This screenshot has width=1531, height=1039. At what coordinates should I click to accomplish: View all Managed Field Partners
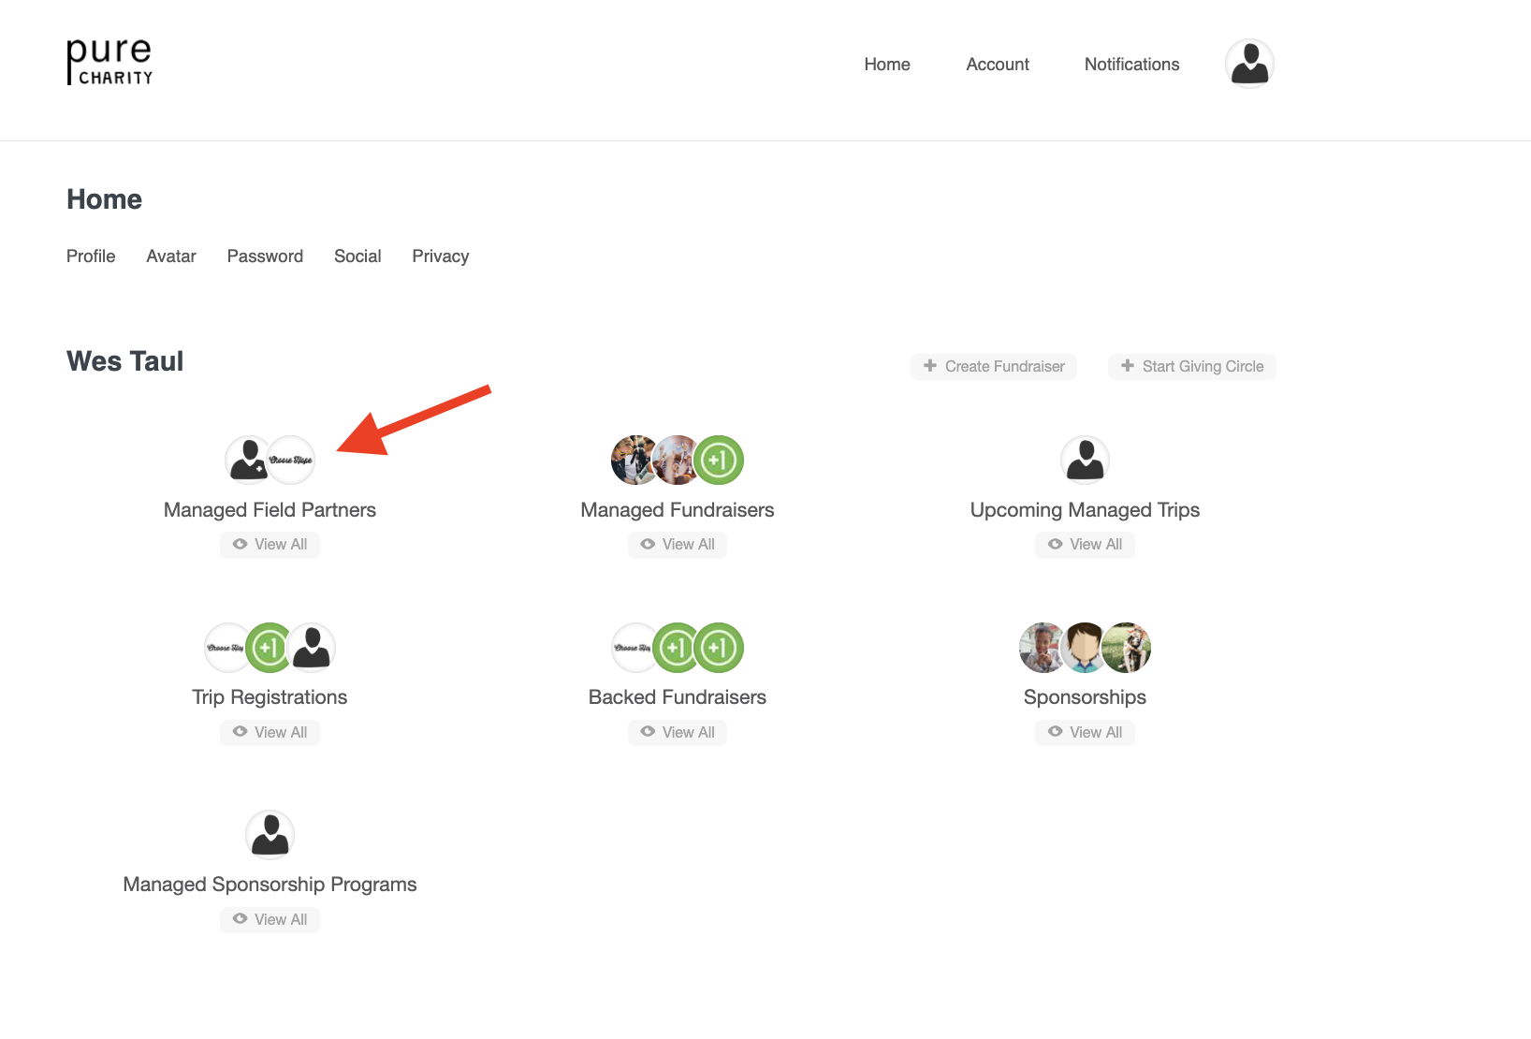270,545
